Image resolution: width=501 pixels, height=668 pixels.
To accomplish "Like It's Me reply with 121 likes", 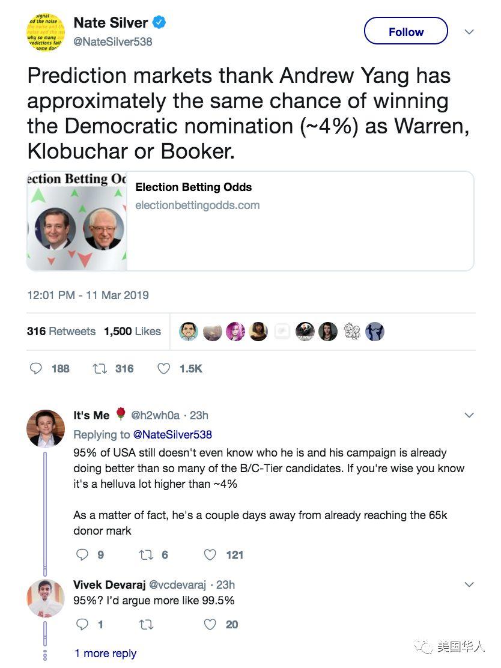I will 210,555.
